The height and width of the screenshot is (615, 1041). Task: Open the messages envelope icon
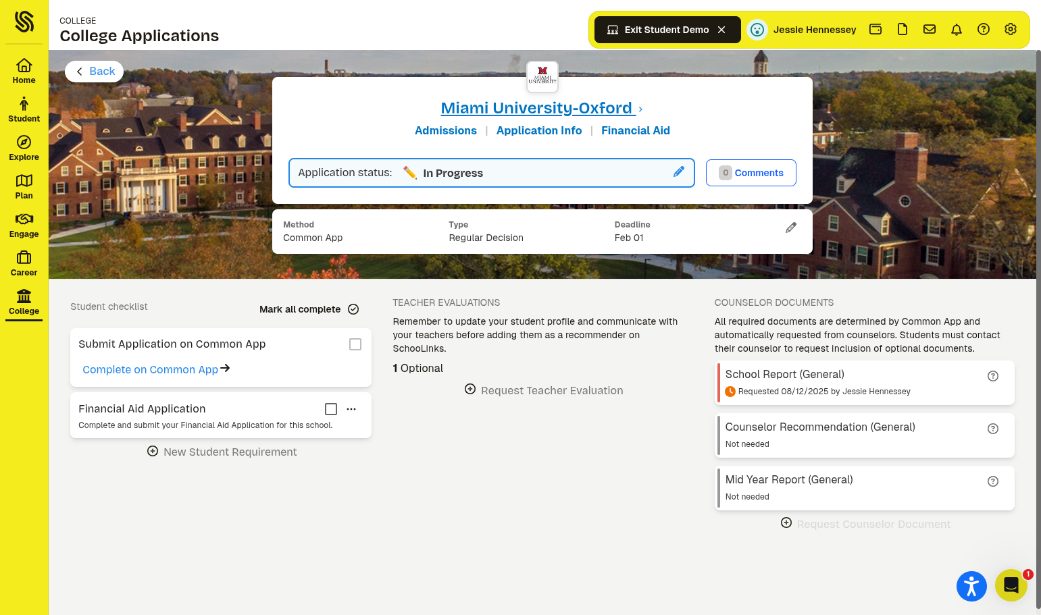pyautogui.click(x=930, y=29)
